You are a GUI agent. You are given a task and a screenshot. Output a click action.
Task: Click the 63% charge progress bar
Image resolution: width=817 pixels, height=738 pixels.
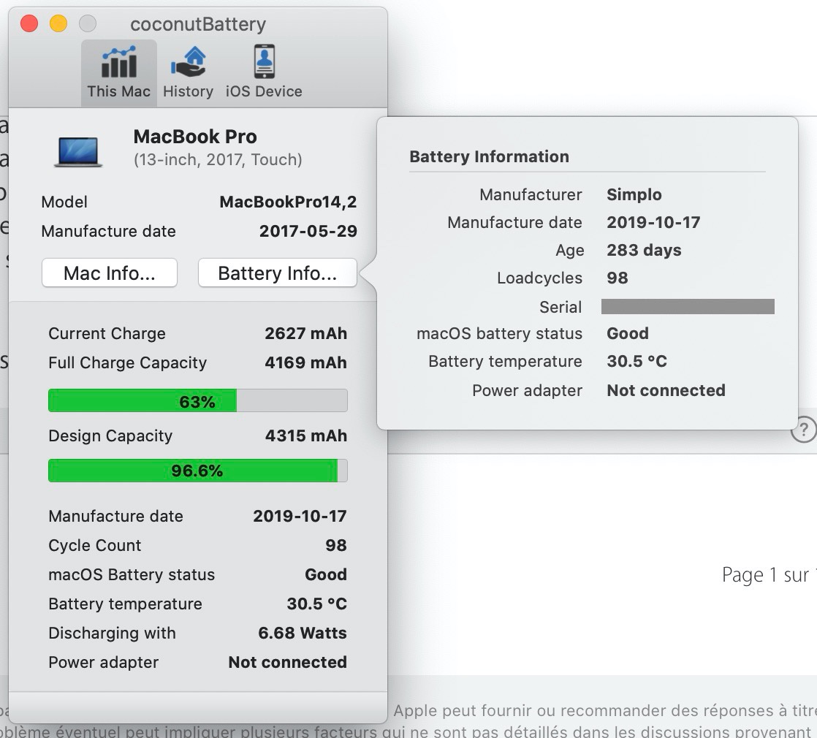[x=197, y=401]
